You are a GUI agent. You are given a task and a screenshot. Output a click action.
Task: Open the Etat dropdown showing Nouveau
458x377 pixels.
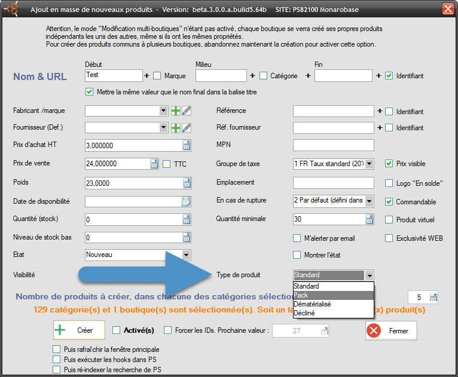pos(186,255)
